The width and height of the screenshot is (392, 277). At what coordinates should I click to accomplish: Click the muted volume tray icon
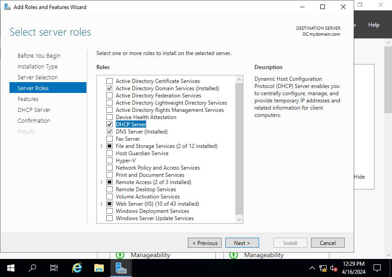pos(334,268)
